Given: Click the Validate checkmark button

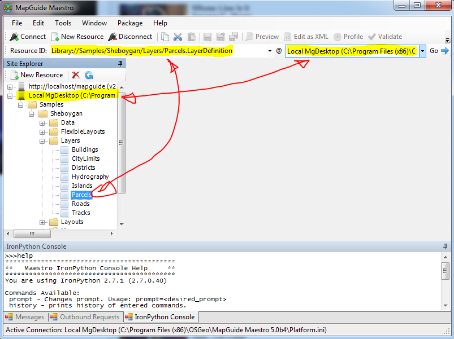Looking at the screenshot, I should [385, 37].
